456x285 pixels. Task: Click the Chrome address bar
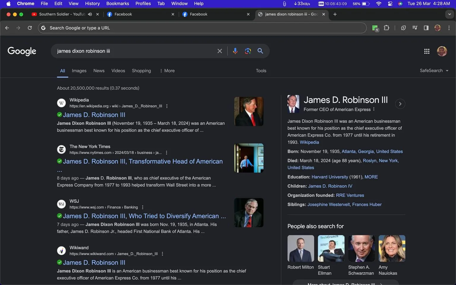(x=202, y=28)
